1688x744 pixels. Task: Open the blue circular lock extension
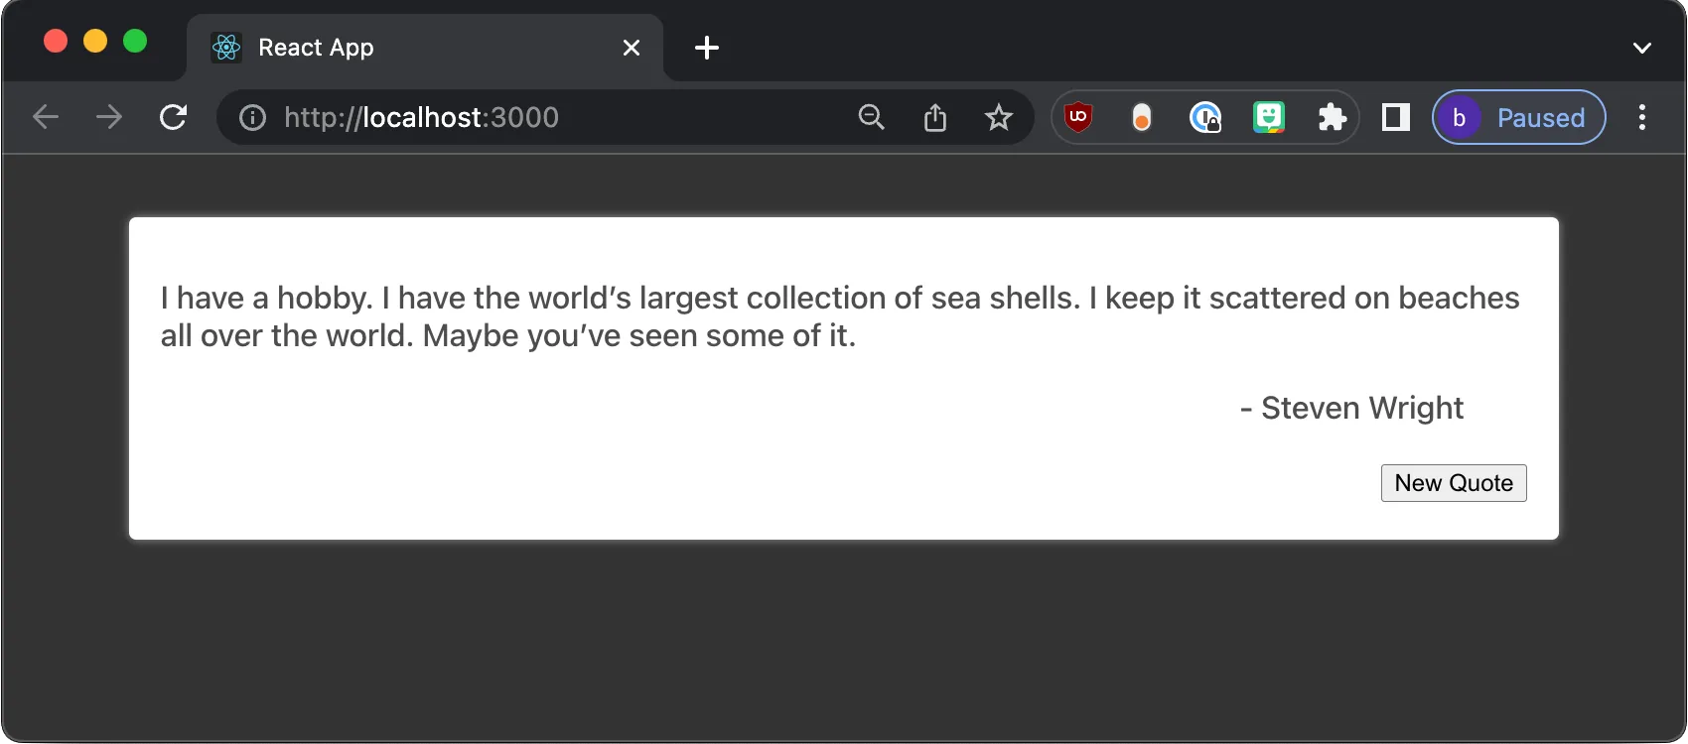(1205, 118)
